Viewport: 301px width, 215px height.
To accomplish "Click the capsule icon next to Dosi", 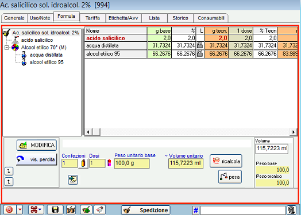I will (109, 163).
